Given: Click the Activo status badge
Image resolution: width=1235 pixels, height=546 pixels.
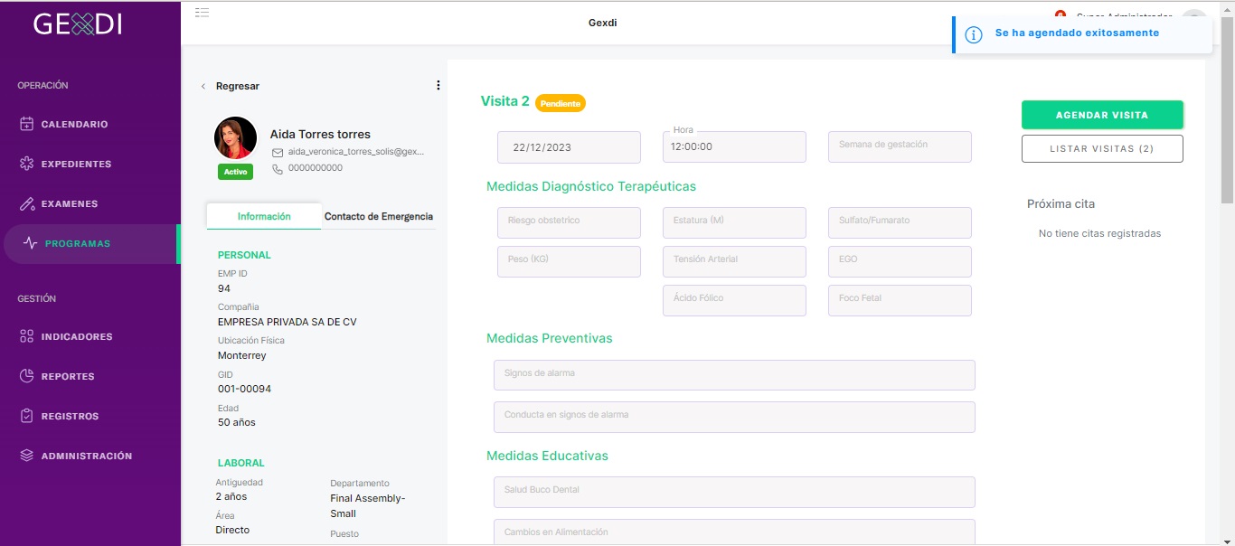Looking at the screenshot, I should coord(235,172).
